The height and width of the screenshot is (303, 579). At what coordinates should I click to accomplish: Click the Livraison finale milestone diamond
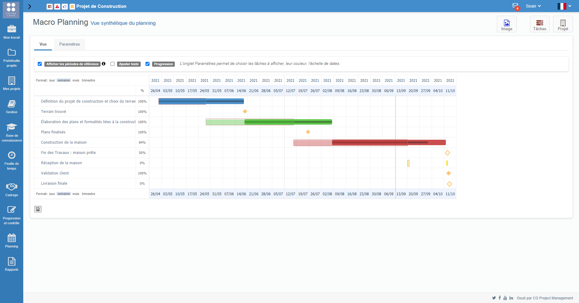click(449, 184)
